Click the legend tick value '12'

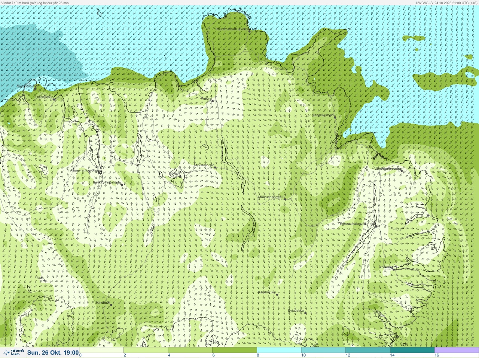click(x=348, y=355)
